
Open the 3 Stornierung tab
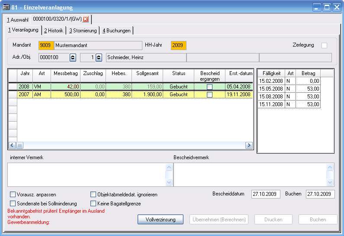click(83, 31)
